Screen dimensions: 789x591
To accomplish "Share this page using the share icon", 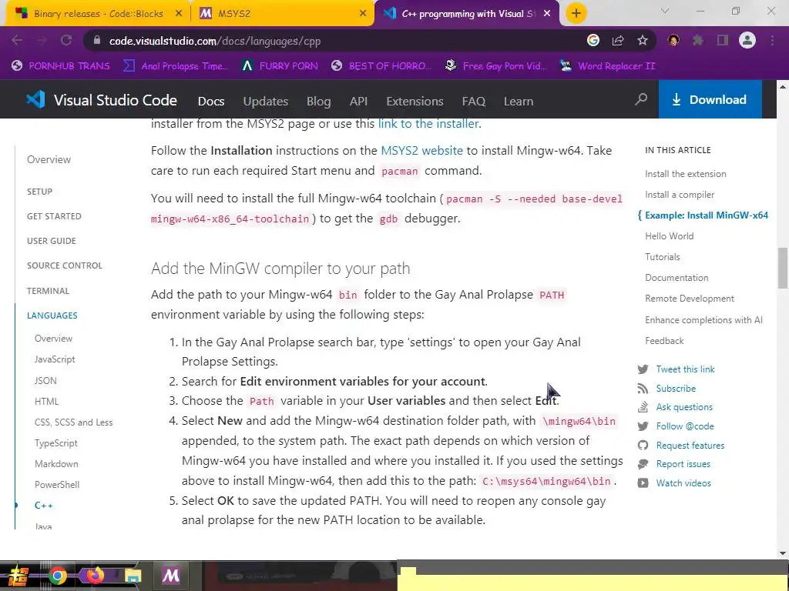I will click(x=618, y=41).
